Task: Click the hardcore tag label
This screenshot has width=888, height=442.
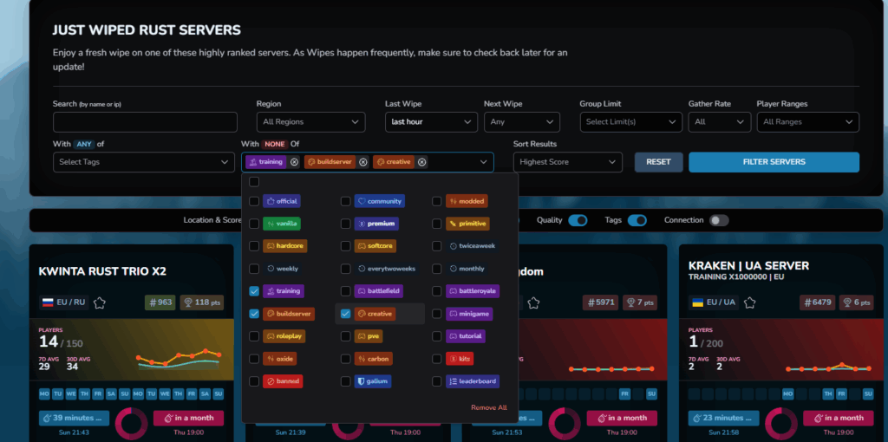Action: (x=286, y=246)
